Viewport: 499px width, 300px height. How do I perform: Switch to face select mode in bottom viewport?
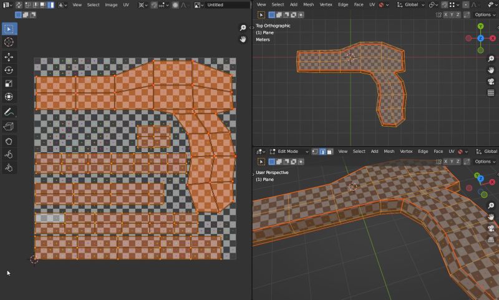pos(330,152)
